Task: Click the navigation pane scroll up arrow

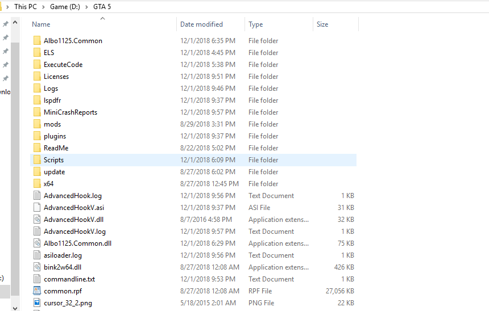Action: click(15, 22)
